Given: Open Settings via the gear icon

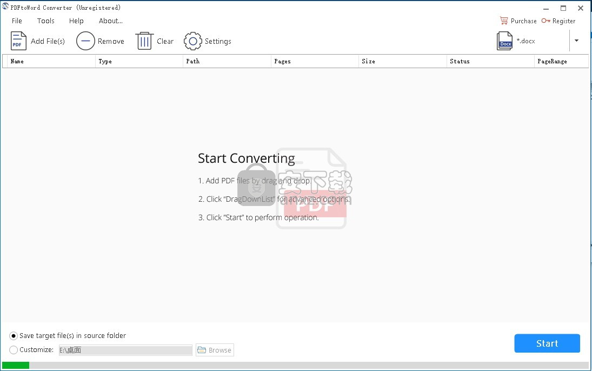Looking at the screenshot, I should tap(192, 41).
